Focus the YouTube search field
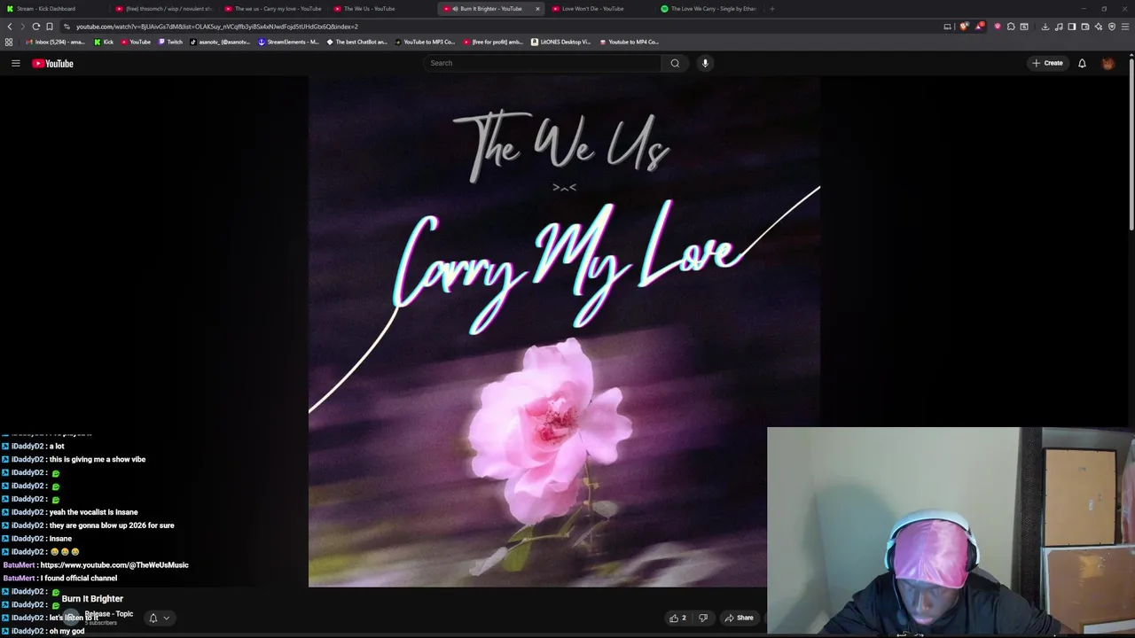This screenshot has width=1135, height=638. pyautogui.click(x=543, y=63)
